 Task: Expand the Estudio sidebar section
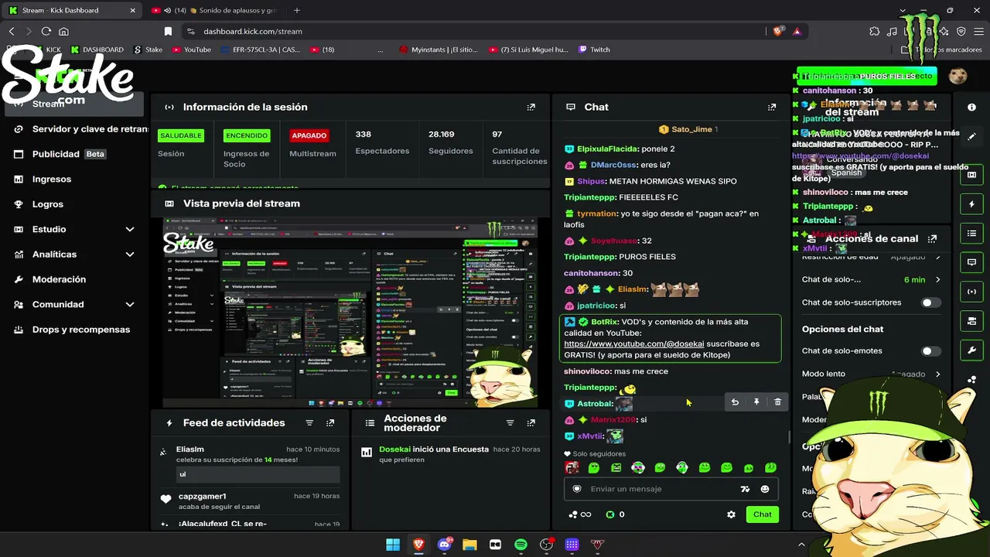(x=130, y=230)
